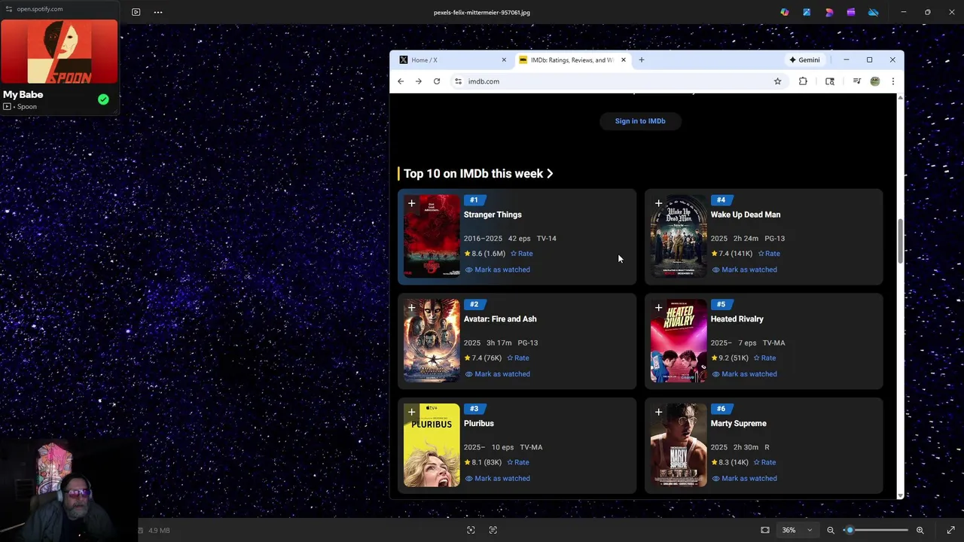Click the Stranger Things poster thumbnail
The height and width of the screenshot is (542, 964).
point(432,236)
